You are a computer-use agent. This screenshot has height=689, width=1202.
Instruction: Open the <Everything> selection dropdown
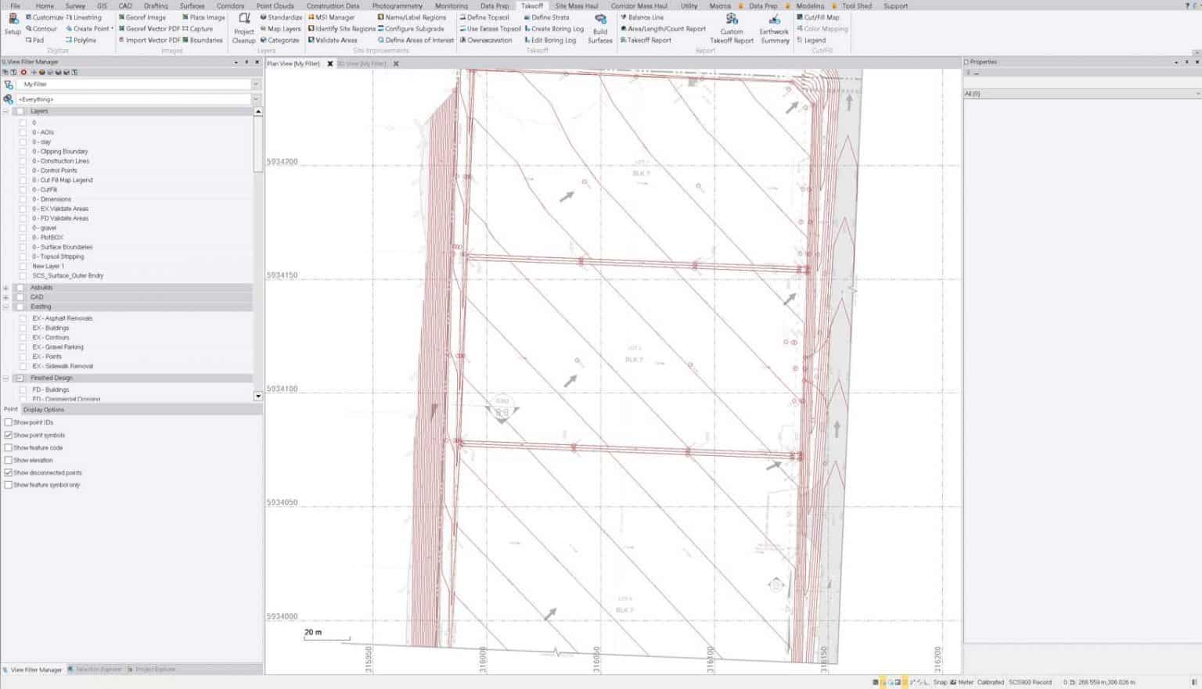(x=257, y=99)
